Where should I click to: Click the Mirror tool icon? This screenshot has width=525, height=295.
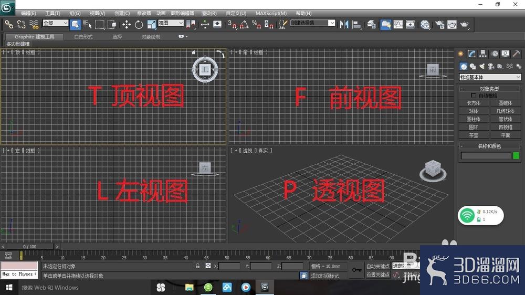tap(344, 24)
